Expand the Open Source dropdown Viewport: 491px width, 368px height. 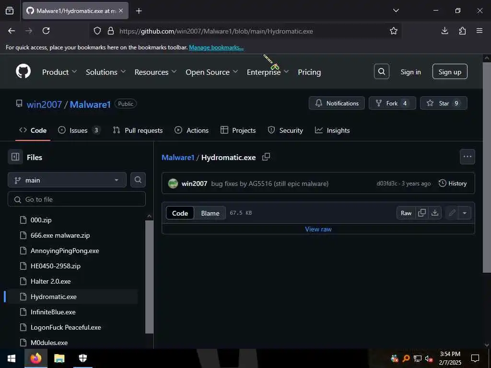click(x=211, y=72)
